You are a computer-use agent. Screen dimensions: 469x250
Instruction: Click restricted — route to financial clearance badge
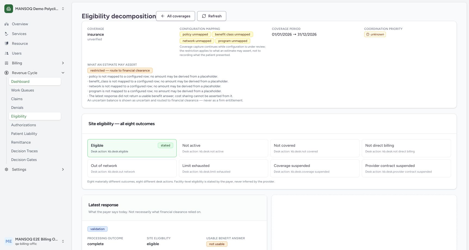(120, 71)
